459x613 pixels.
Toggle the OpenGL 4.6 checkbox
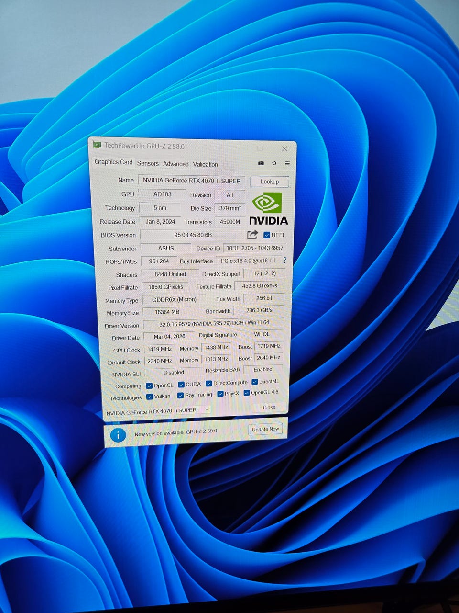pos(247,393)
